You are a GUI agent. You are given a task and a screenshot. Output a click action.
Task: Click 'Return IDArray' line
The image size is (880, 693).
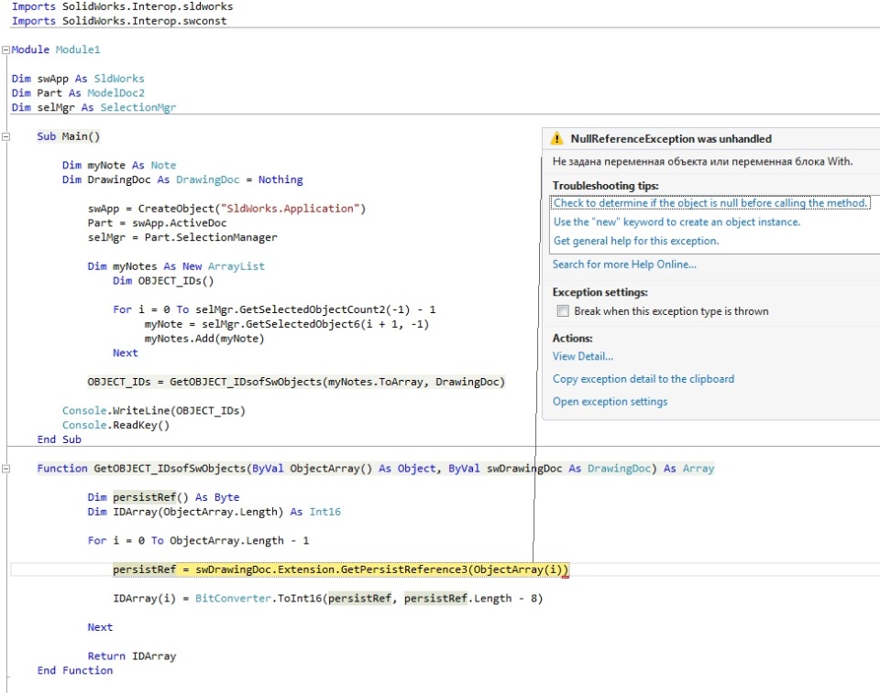pos(132,656)
